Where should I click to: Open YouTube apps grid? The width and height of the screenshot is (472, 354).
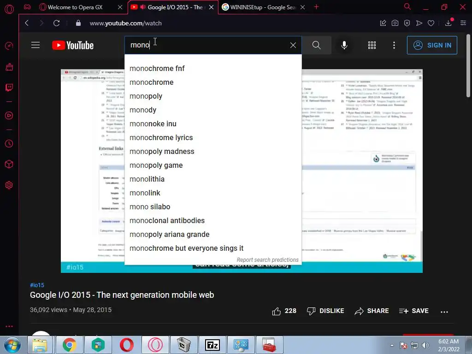372,45
